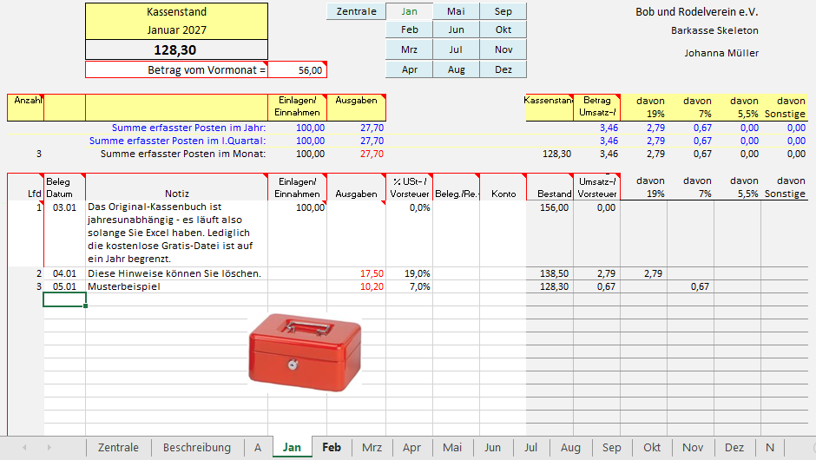Select the sheet tab labeled N
Image resolution: width=816 pixels, height=460 pixels.
coord(770,447)
